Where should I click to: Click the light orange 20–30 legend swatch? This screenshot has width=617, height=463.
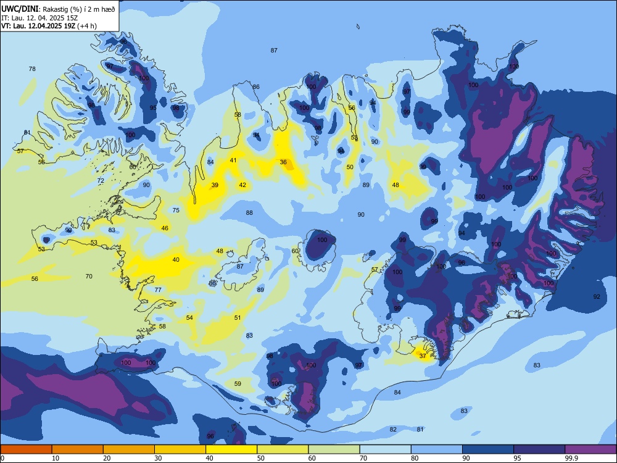pos(129,449)
